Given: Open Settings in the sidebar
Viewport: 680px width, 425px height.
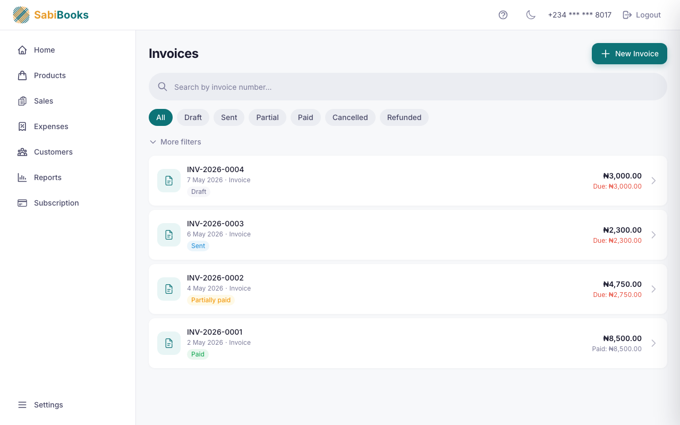Looking at the screenshot, I should pos(68,405).
